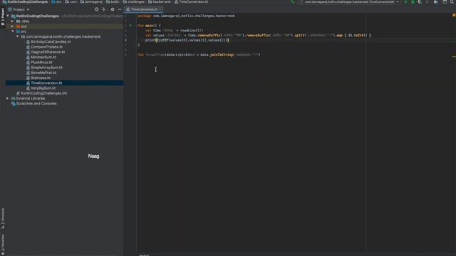Viewport: 456px width, 256px height.
Task: Click the removeSuffix call in values line
Action: 209,36
